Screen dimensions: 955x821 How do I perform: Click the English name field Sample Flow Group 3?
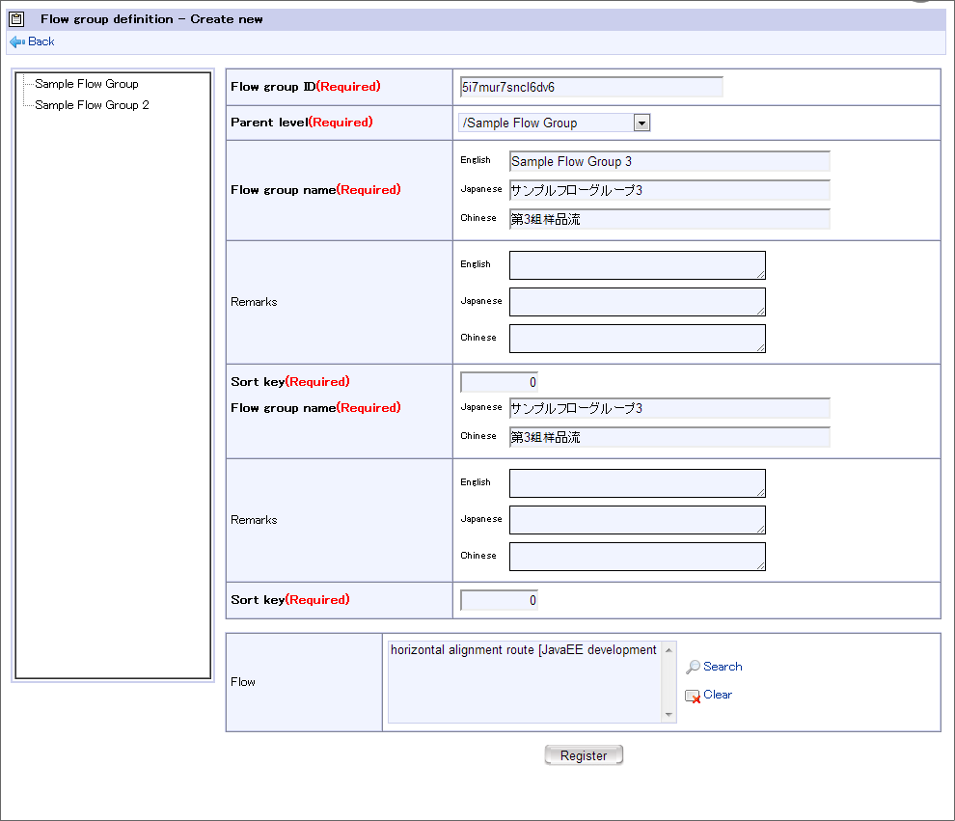coord(669,161)
